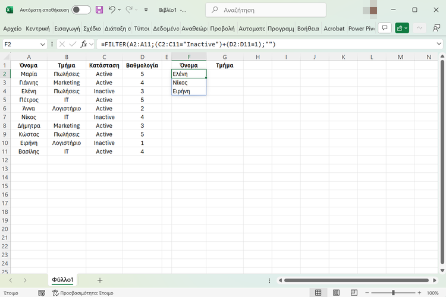The width and height of the screenshot is (446, 297).
Task: Open the Αναθεώρηση ribbon tab
Action: 194,29
